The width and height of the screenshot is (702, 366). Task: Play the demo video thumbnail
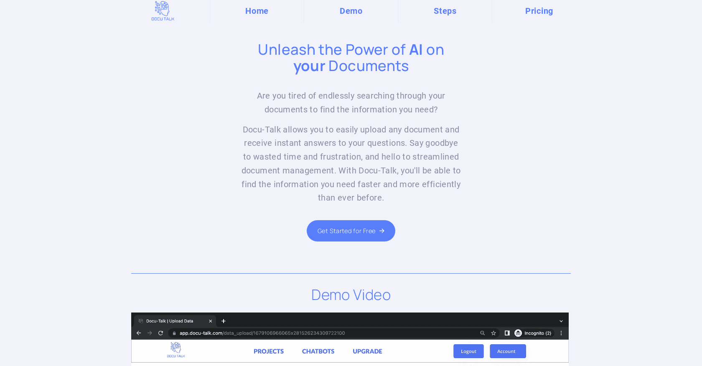pos(350,339)
